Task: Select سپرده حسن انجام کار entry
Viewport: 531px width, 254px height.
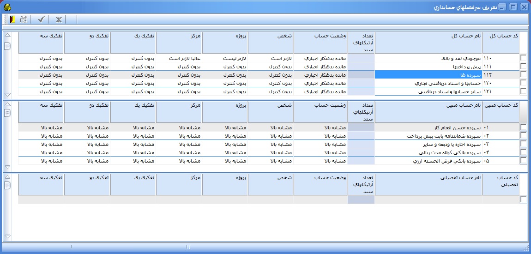Action: click(x=428, y=127)
